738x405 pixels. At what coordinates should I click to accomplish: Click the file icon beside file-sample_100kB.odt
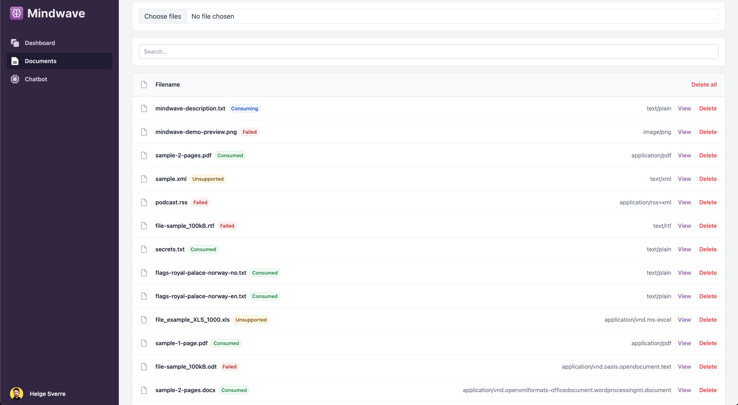(144, 367)
